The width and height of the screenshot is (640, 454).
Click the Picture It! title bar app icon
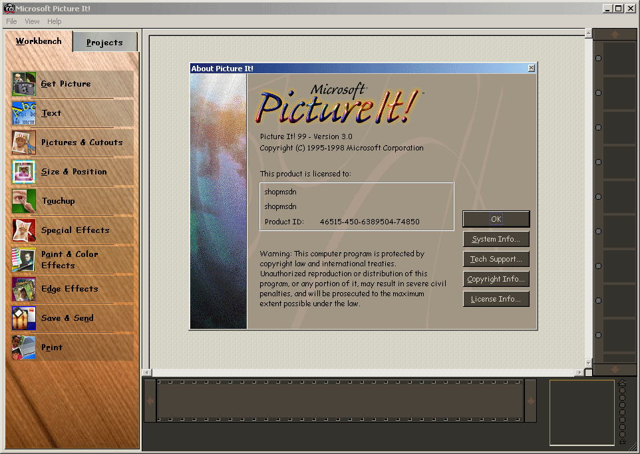pos(9,8)
